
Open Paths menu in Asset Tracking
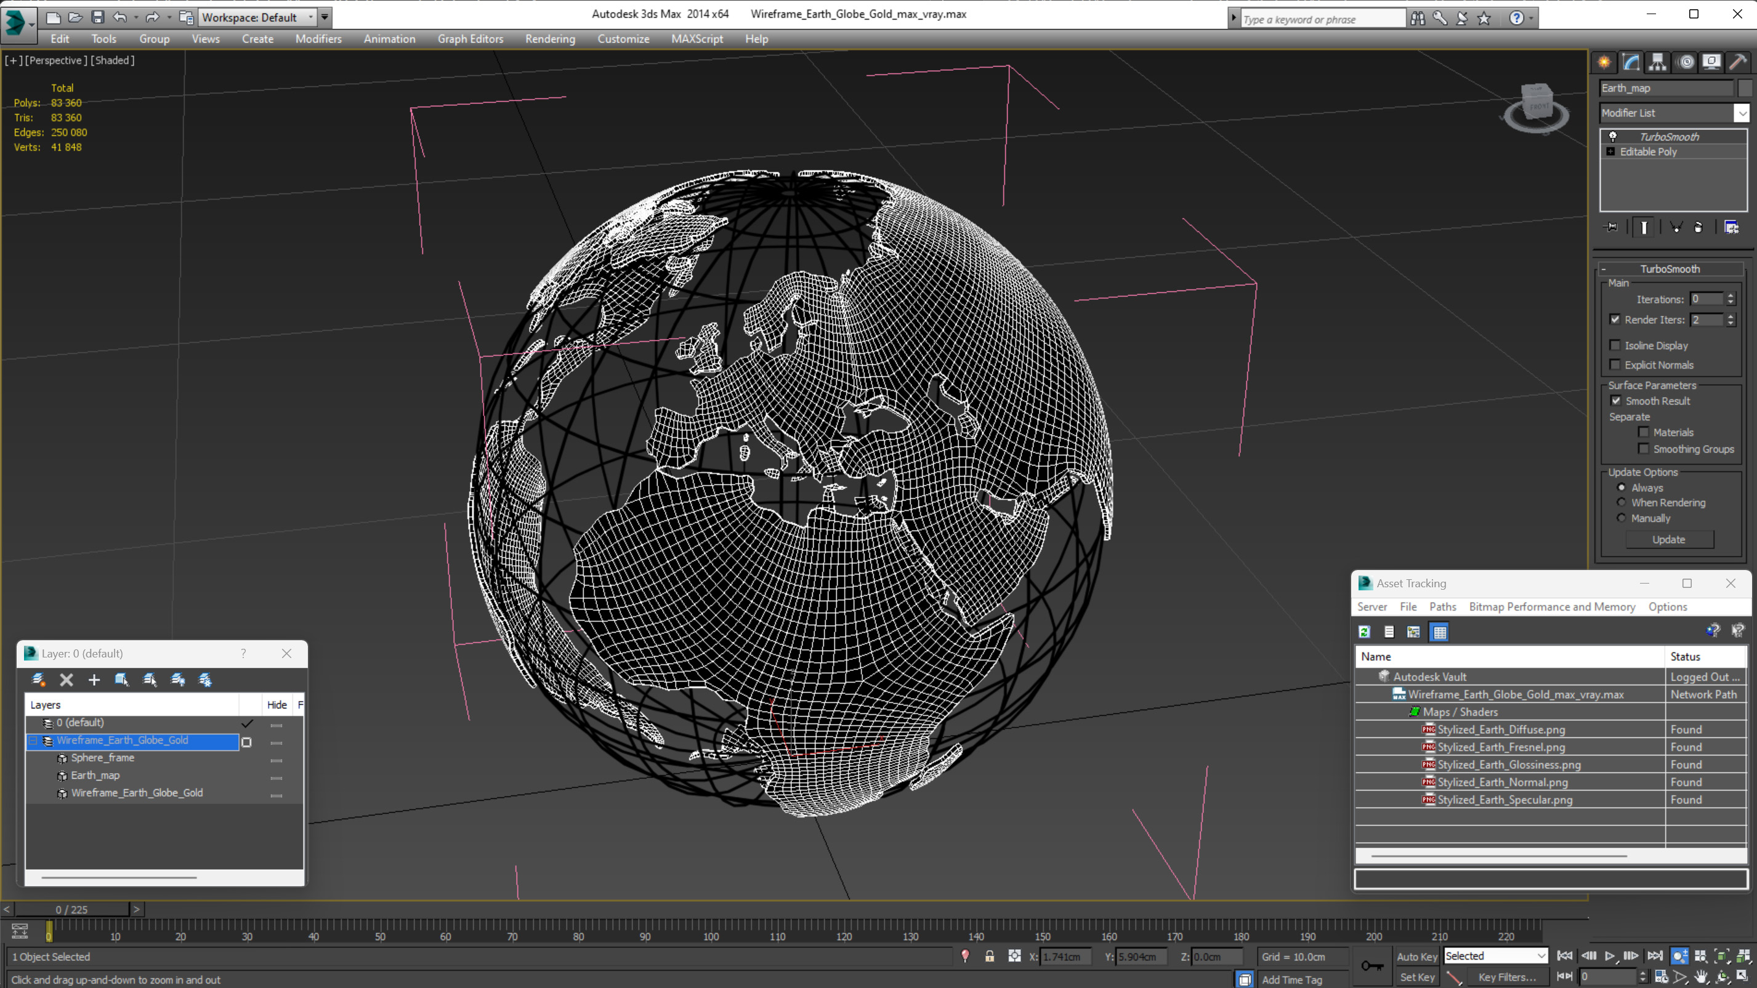pos(1442,606)
